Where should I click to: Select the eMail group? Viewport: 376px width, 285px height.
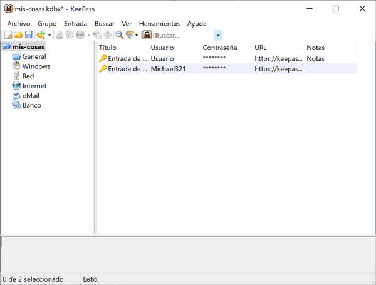[x=31, y=96]
